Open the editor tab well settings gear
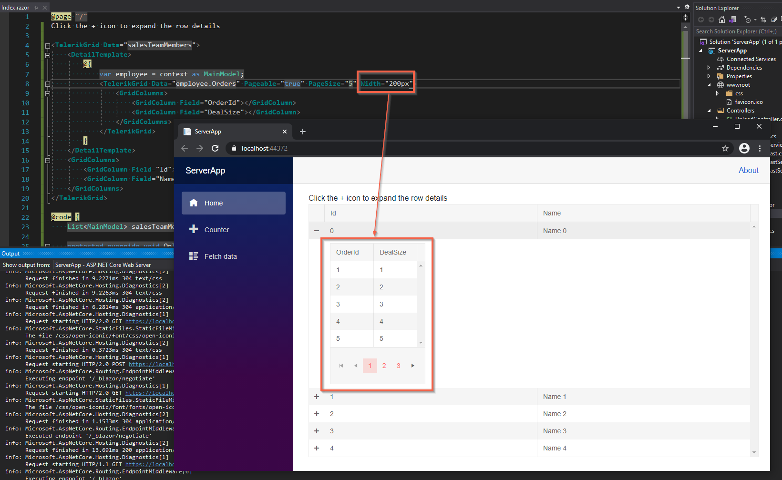The height and width of the screenshot is (480, 782). coord(687,7)
